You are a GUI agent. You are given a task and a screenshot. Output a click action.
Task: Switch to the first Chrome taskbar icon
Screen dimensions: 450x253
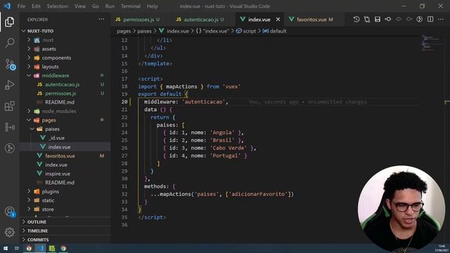[x=29, y=248]
